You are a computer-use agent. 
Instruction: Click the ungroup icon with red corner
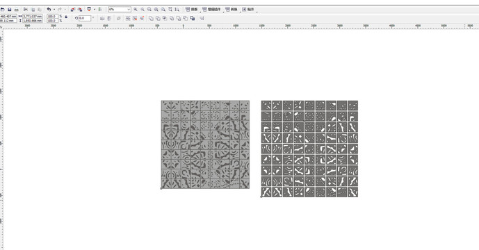tap(135, 18)
